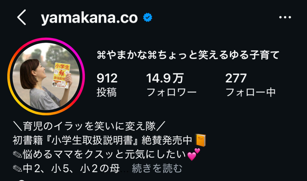307x181 pixels.
Task: Click the pink hearts emoji in bio
Action: pyautogui.click(x=194, y=154)
